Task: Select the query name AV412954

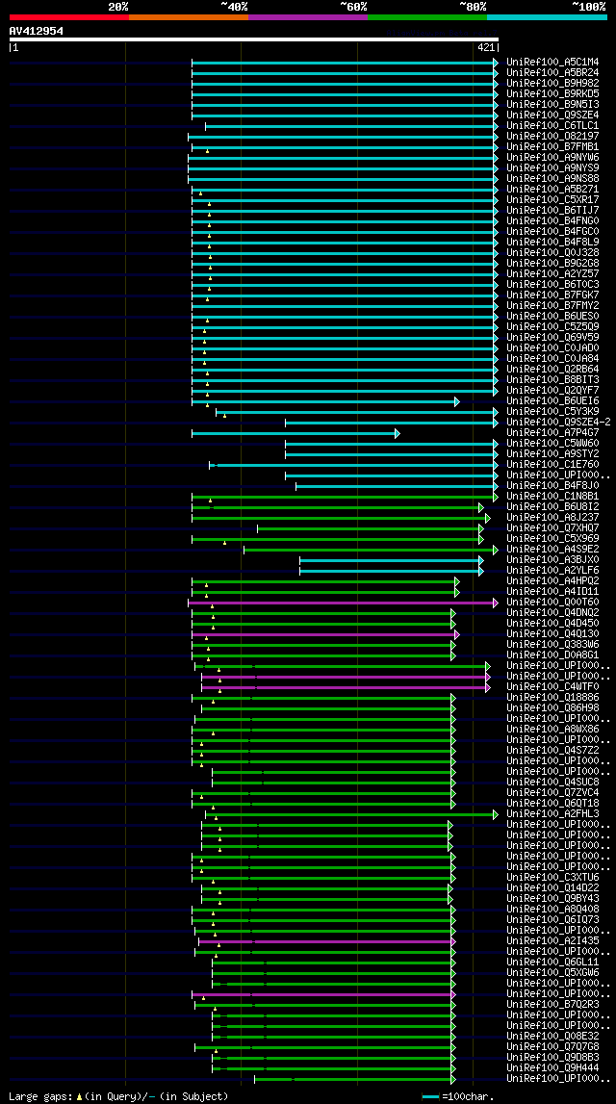Action: (x=36, y=30)
